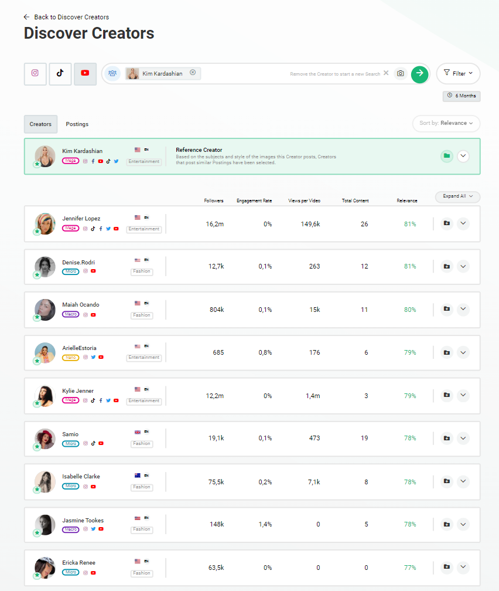Open Ericka Renee creator name

coord(78,562)
